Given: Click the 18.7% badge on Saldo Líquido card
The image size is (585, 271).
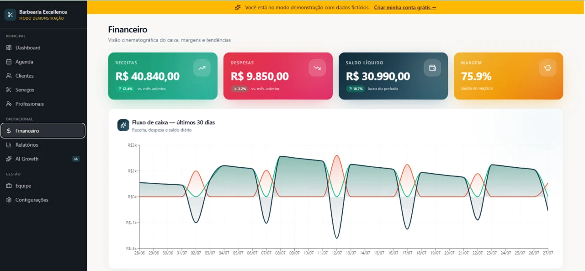Looking at the screenshot, I should click(x=356, y=89).
